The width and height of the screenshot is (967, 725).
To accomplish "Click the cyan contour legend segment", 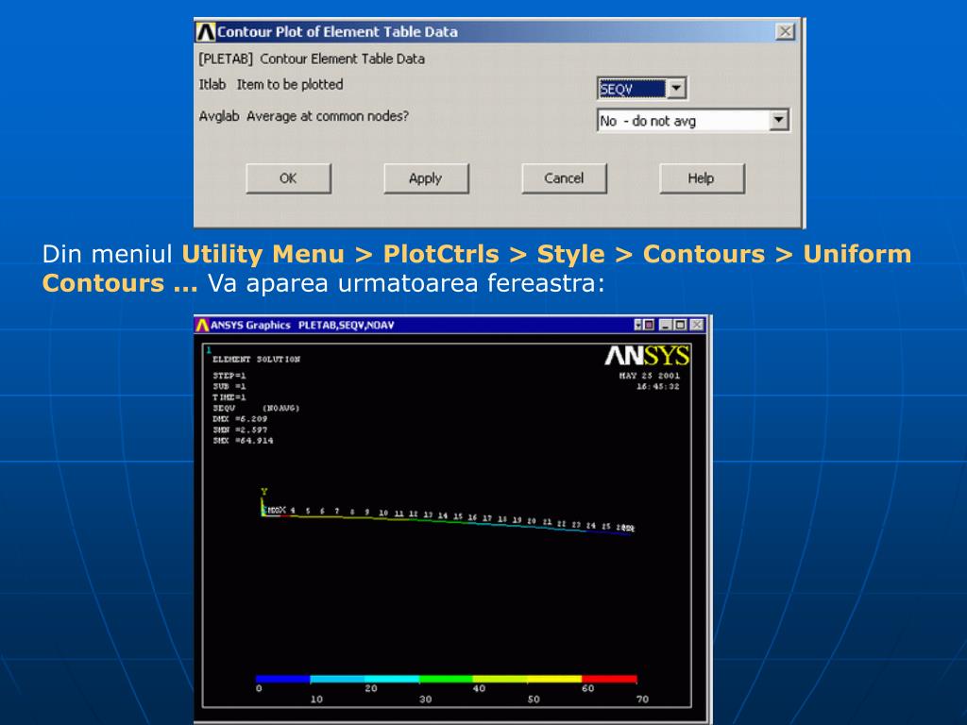I will [x=392, y=679].
